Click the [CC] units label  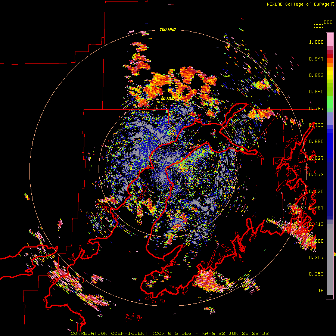tap(318, 26)
